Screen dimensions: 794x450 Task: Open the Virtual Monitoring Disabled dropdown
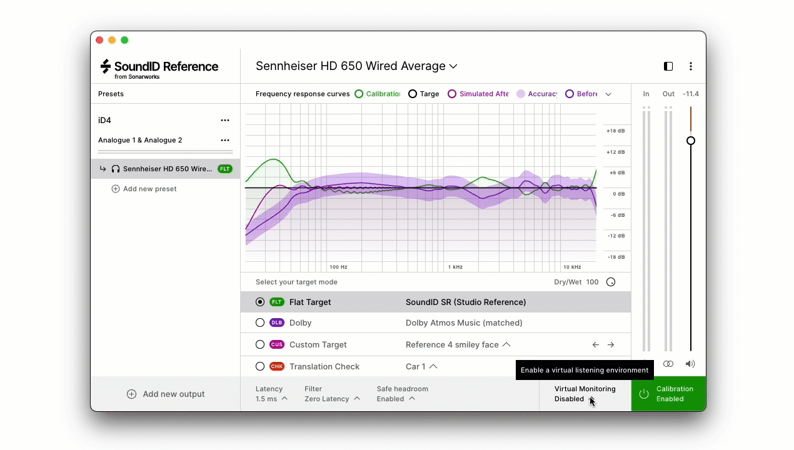[x=585, y=394]
